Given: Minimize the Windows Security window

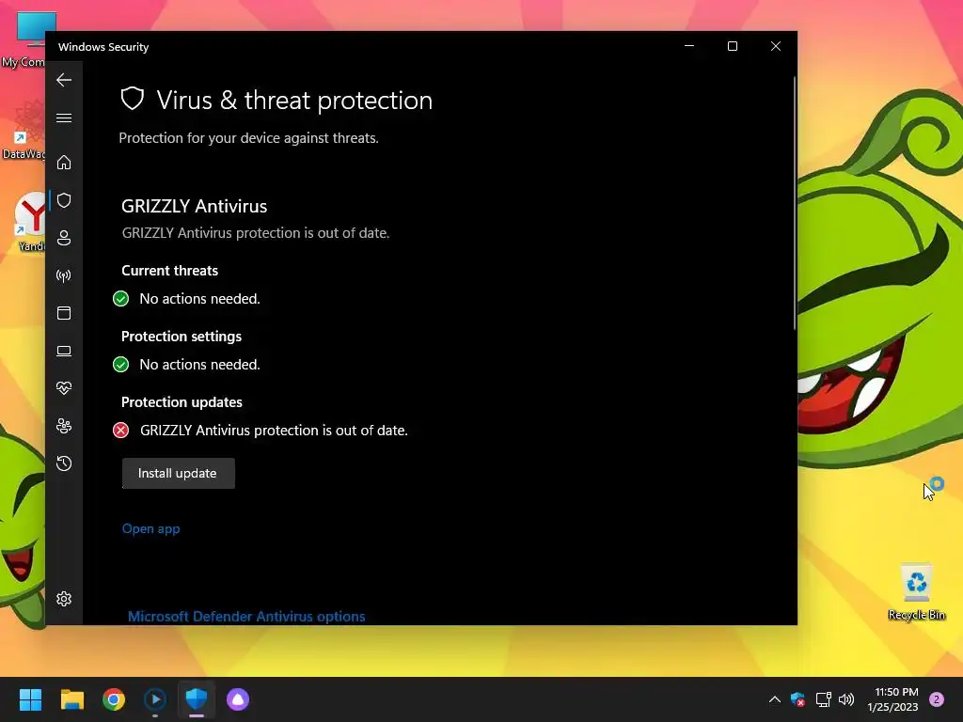Looking at the screenshot, I should tap(689, 46).
